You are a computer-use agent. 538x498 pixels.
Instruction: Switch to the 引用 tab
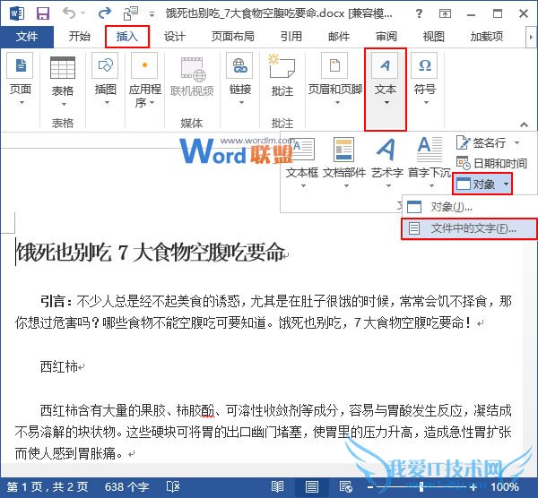coord(291,37)
